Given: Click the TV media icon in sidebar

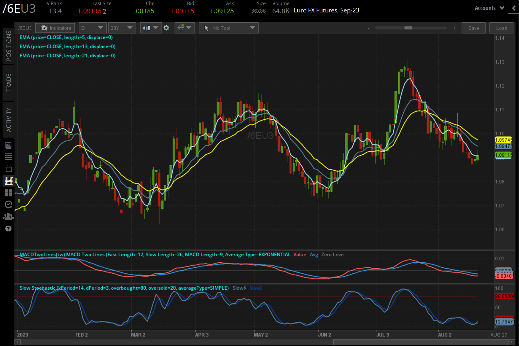Looking at the screenshot, I should point(9,168).
